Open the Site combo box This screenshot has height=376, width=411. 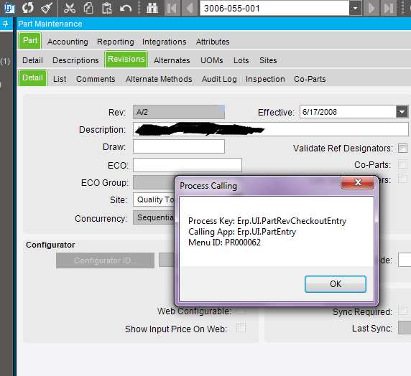pyautogui.click(x=154, y=199)
